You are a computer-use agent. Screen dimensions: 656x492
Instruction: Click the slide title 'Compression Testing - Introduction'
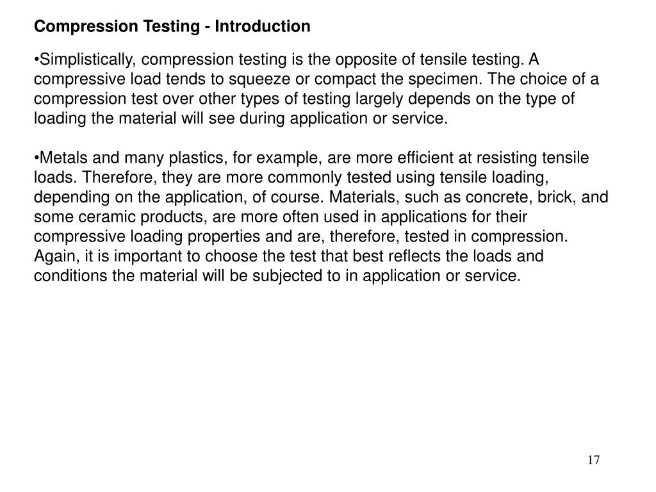pos(172,26)
